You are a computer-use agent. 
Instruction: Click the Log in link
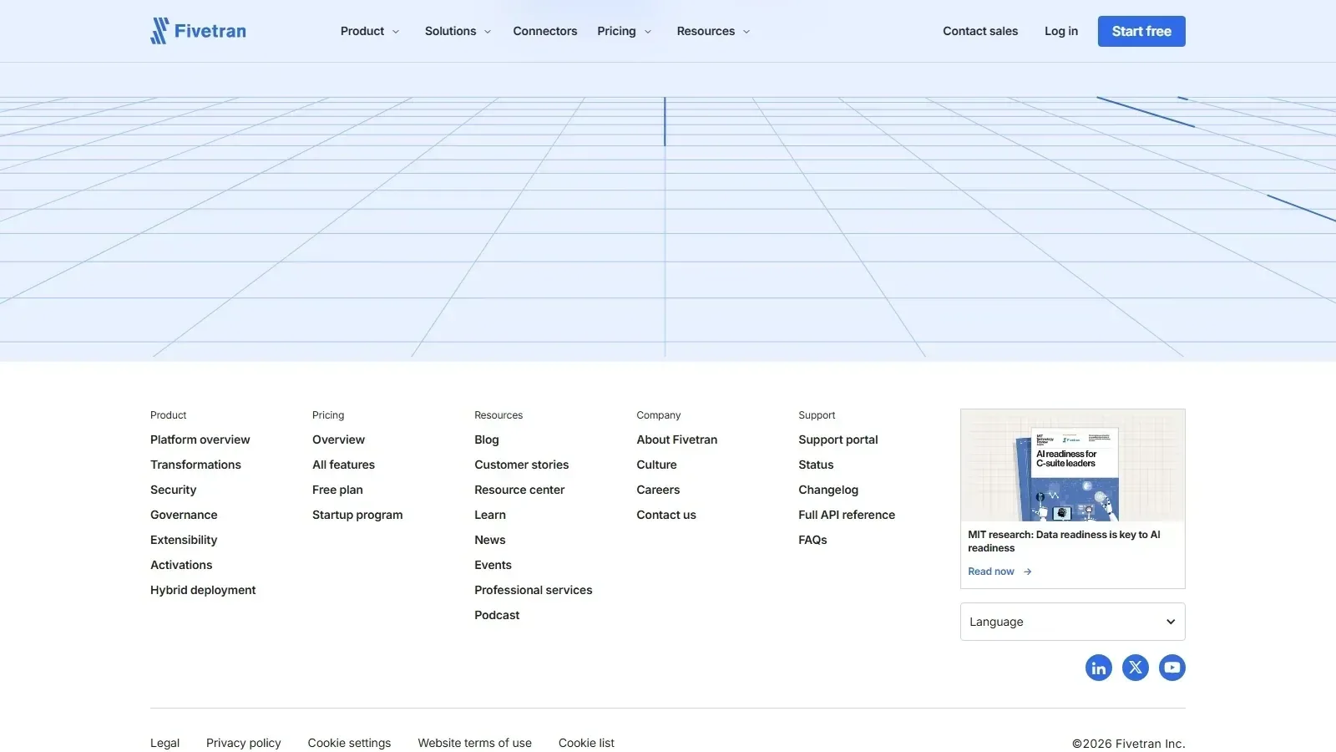1060,31
